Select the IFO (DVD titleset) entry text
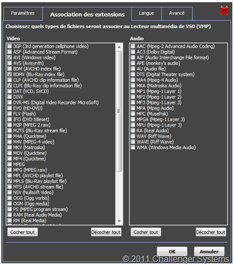 31,119
